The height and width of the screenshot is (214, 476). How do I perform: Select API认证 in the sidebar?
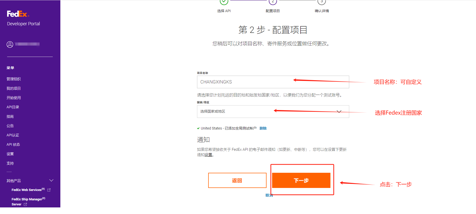(13, 135)
